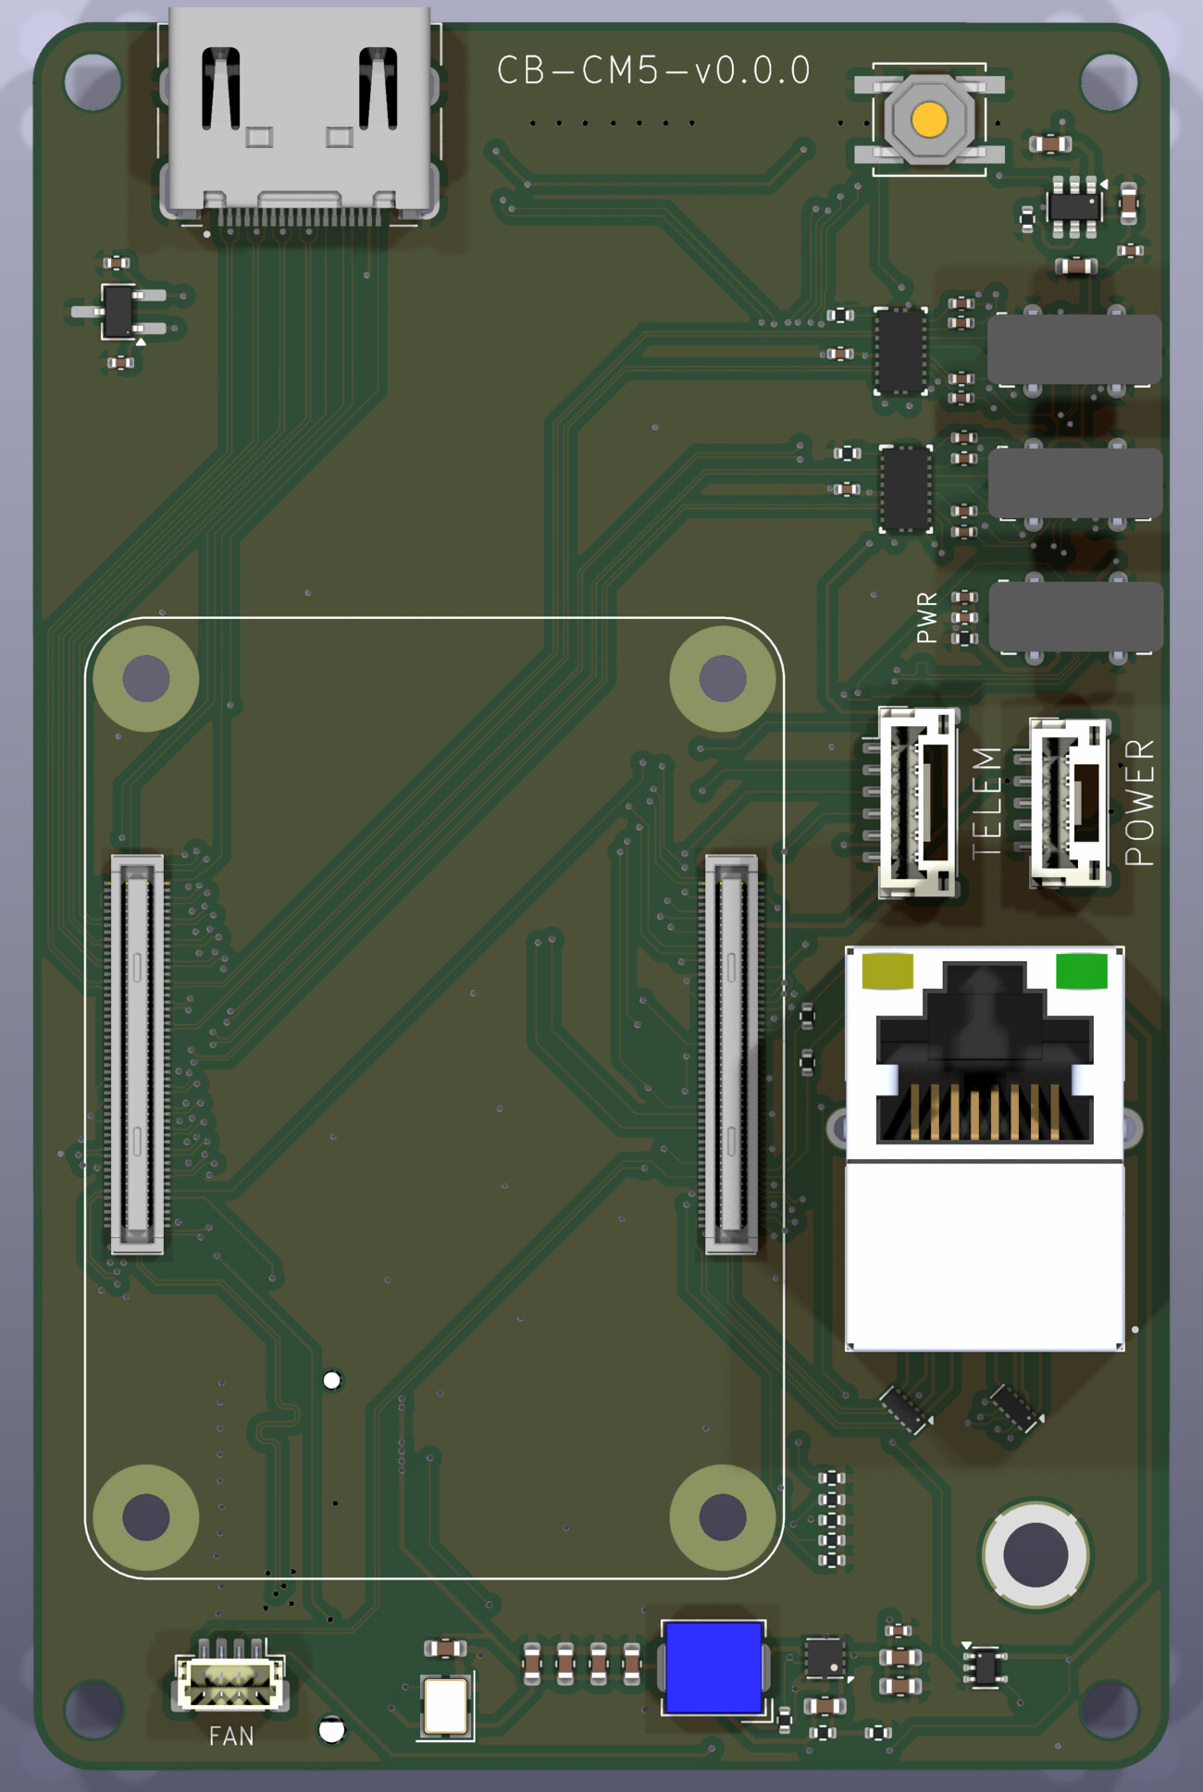1203x1792 pixels.
Task: Select the PWR silkscreen label
Action: (x=926, y=618)
